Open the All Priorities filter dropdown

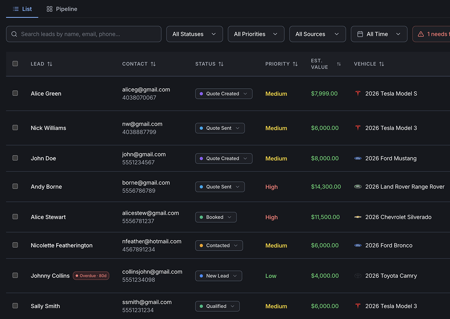pyautogui.click(x=256, y=34)
